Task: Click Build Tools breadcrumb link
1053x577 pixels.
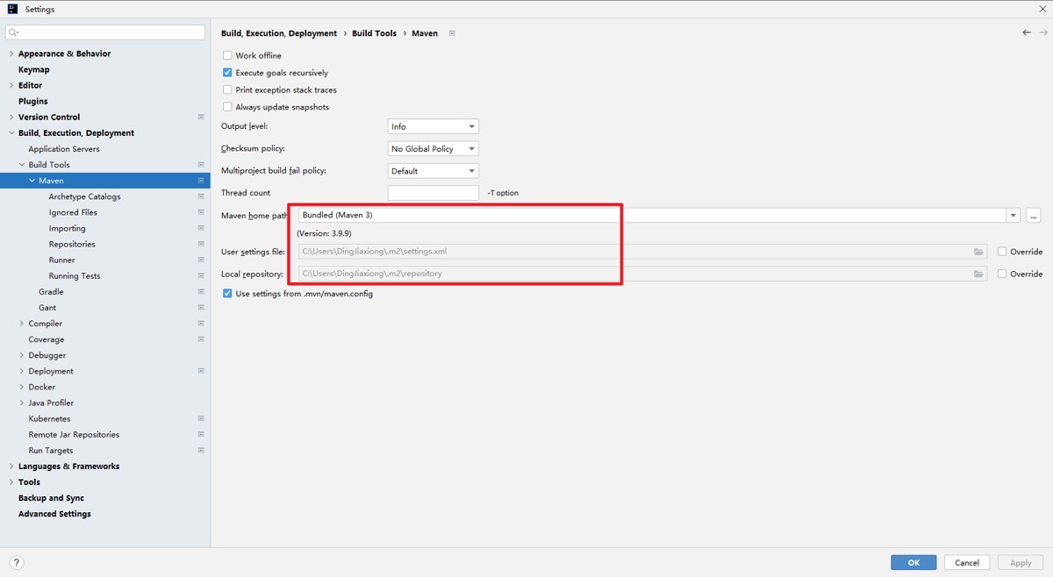Action: click(x=375, y=33)
